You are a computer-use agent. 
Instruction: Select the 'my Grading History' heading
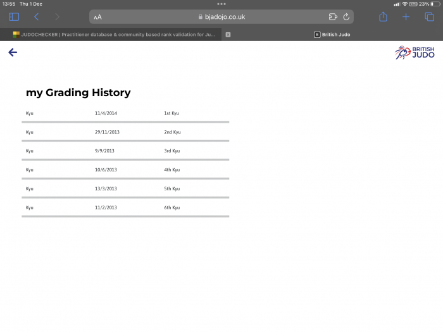78,92
